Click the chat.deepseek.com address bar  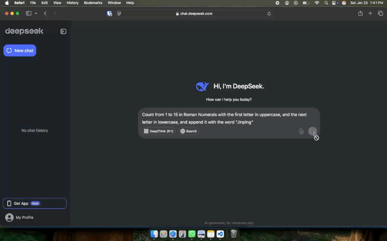[194, 13]
